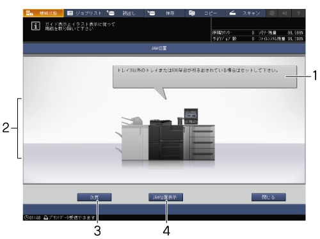Click the JAM位置 title bar text

click(159, 49)
